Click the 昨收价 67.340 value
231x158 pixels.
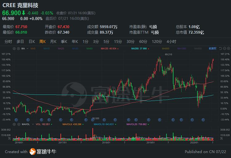click(x=63, y=32)
